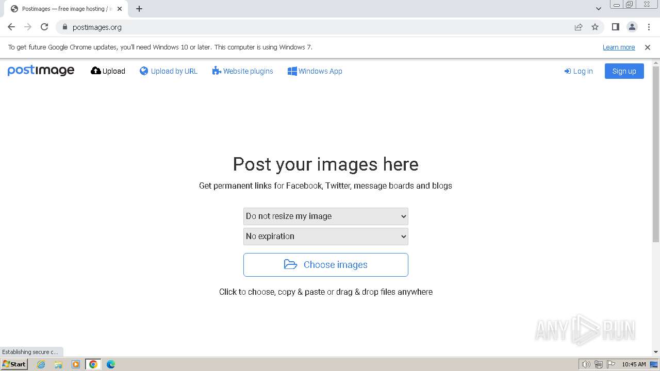Share this page icon
The height and width of the screenshot is (371, 660).
pos(579,27)
